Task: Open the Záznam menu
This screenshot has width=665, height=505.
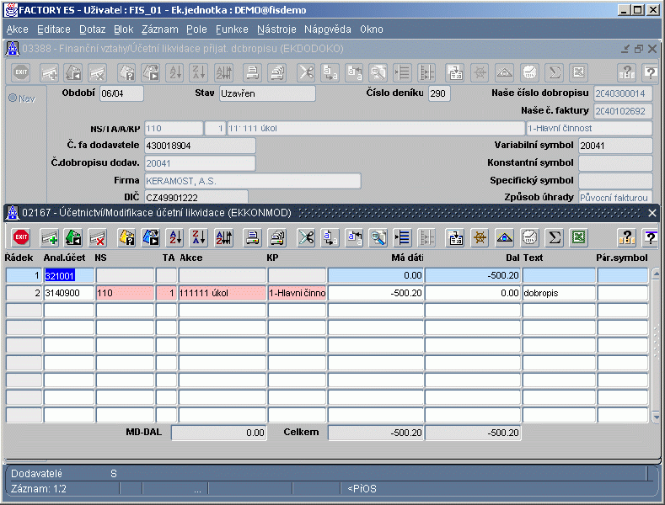Action: 160,29
